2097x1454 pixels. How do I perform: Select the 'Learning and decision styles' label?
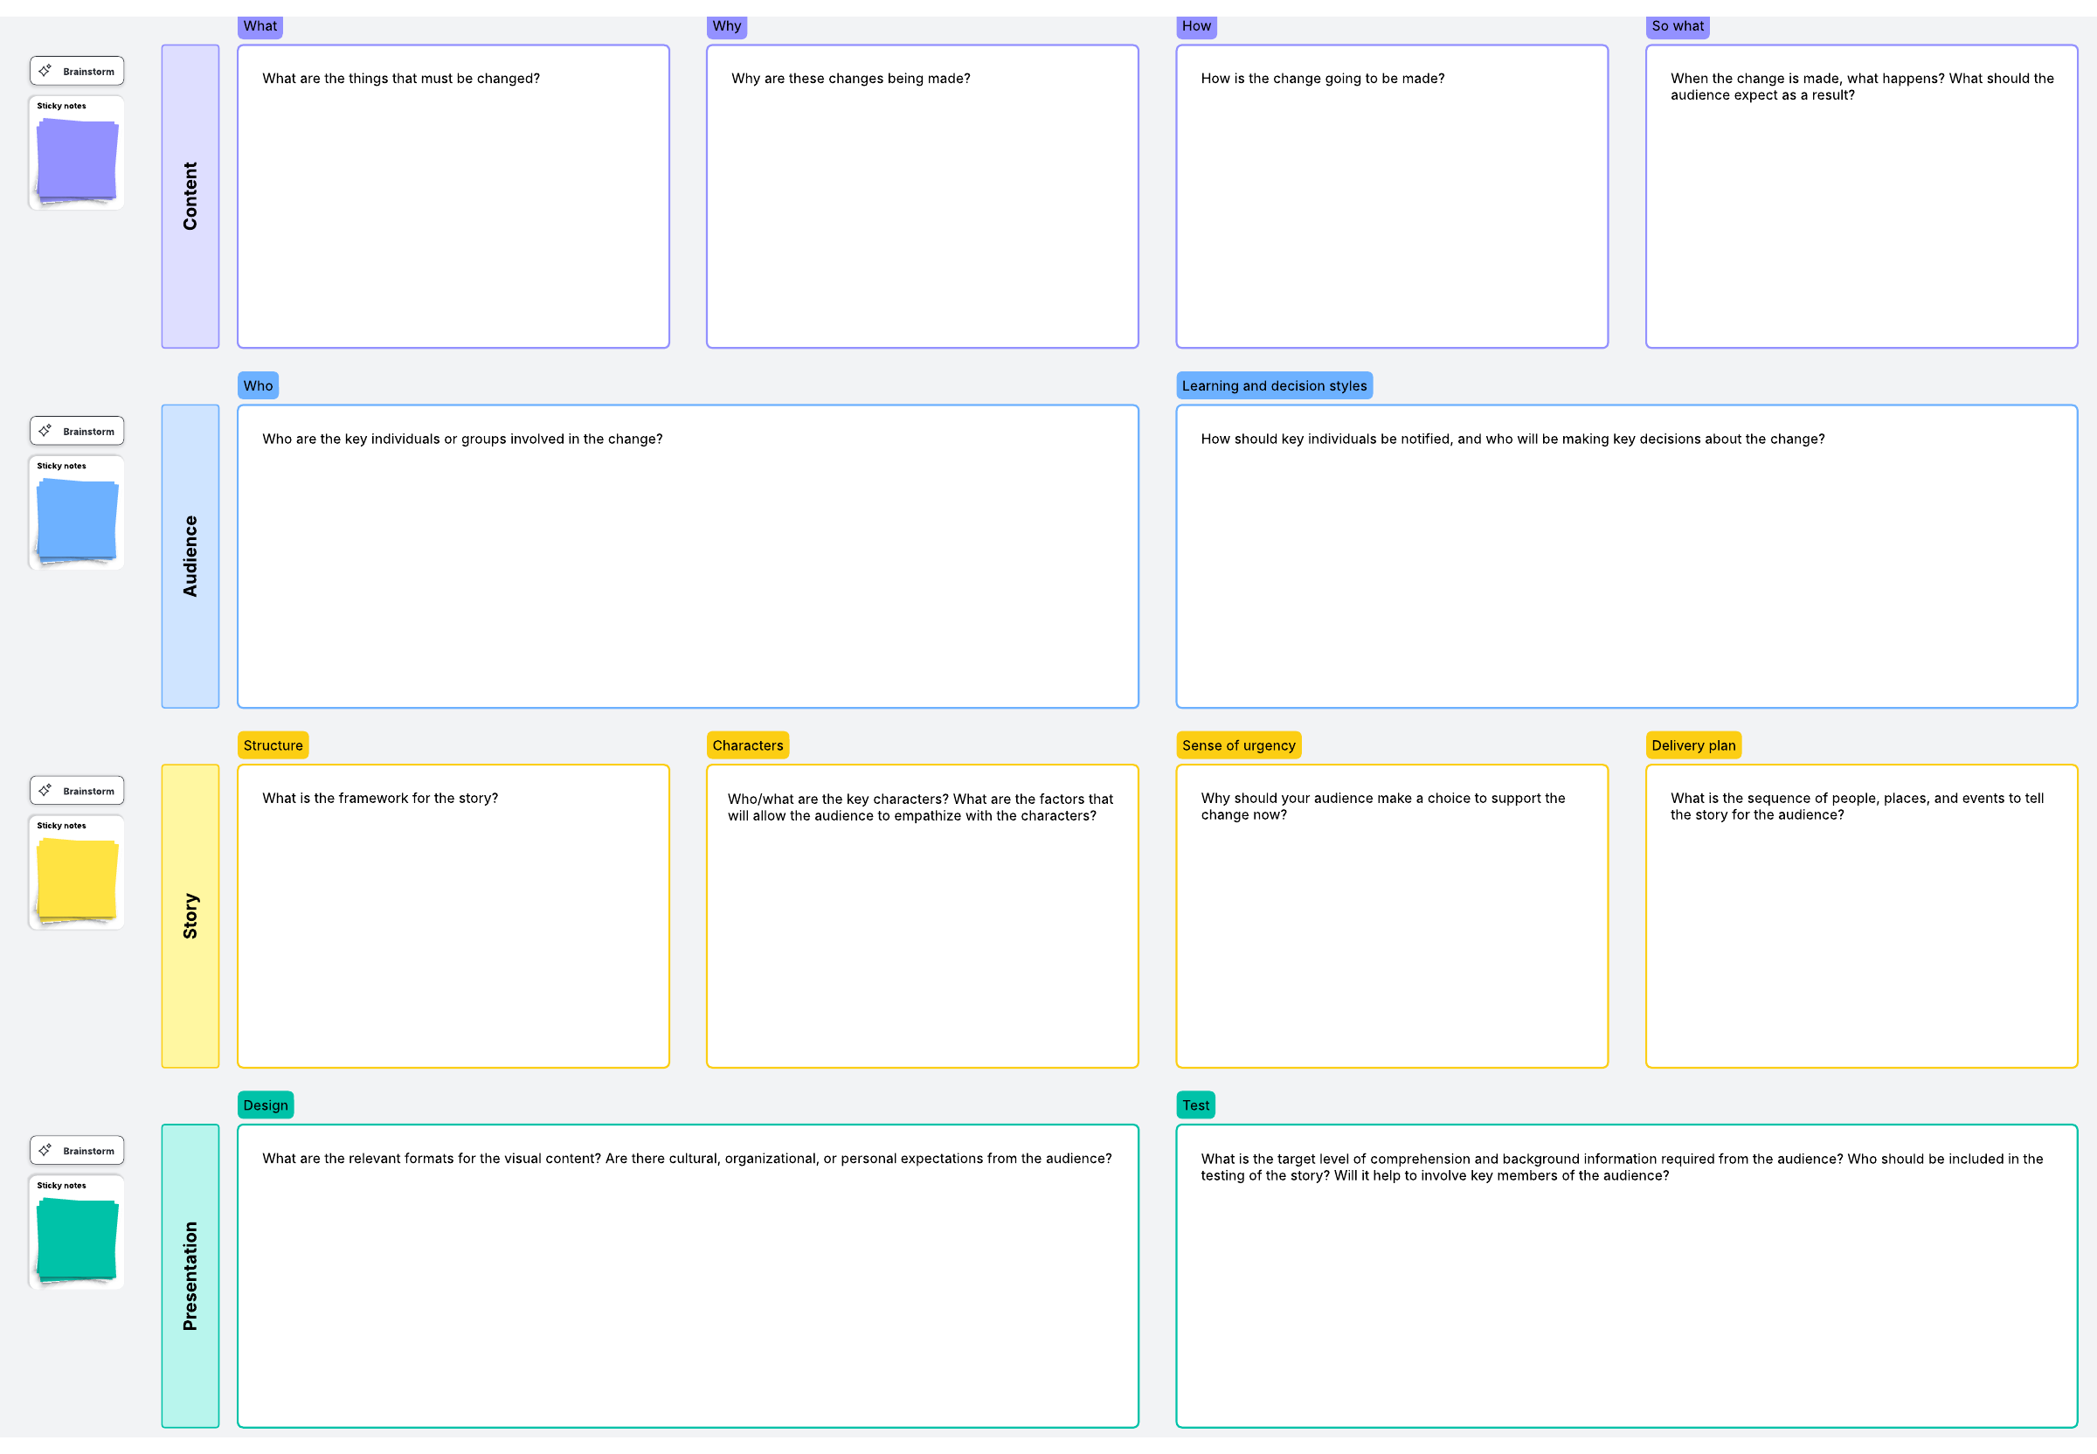coord(1274,385)
